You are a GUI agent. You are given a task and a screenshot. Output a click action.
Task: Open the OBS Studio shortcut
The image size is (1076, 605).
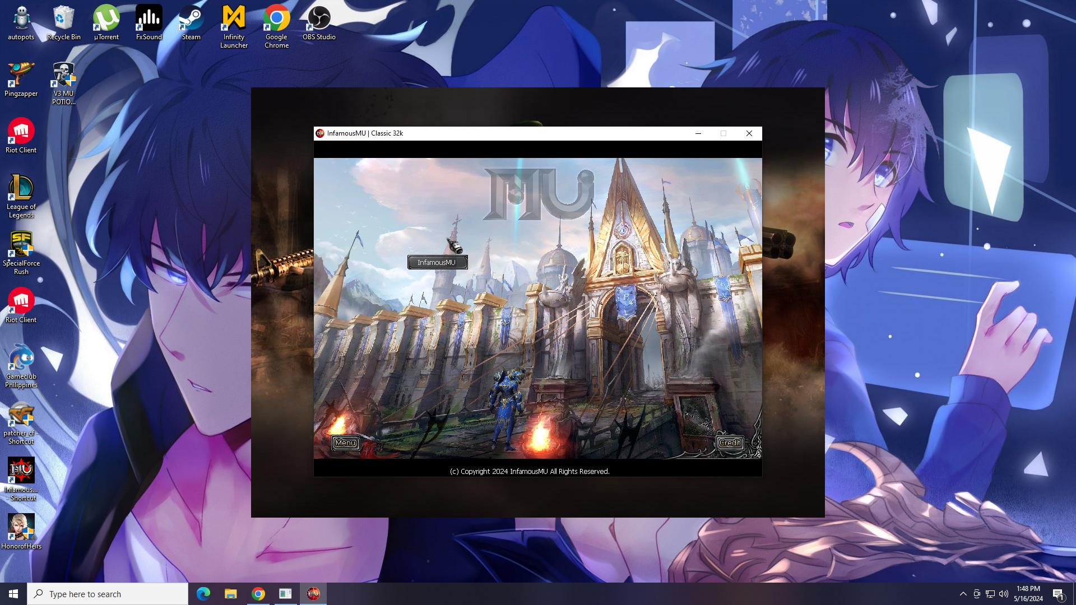point(319,23)
